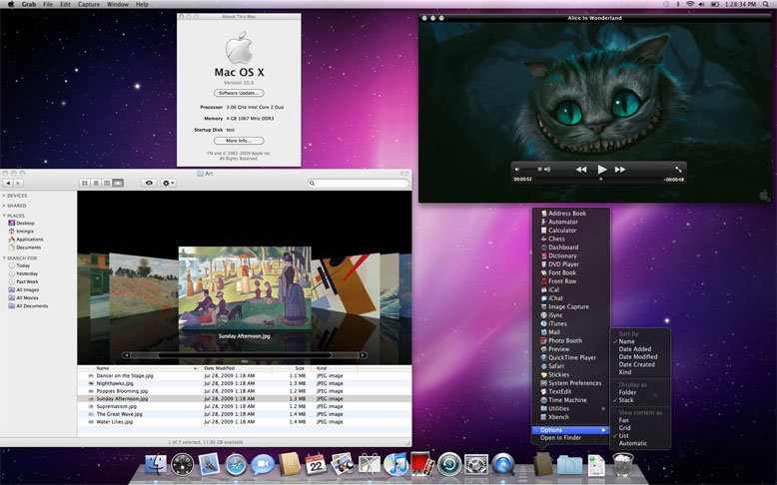Click the Applications stack icon in Dock
Screen dimensions: 777x485
coord(543,464)
